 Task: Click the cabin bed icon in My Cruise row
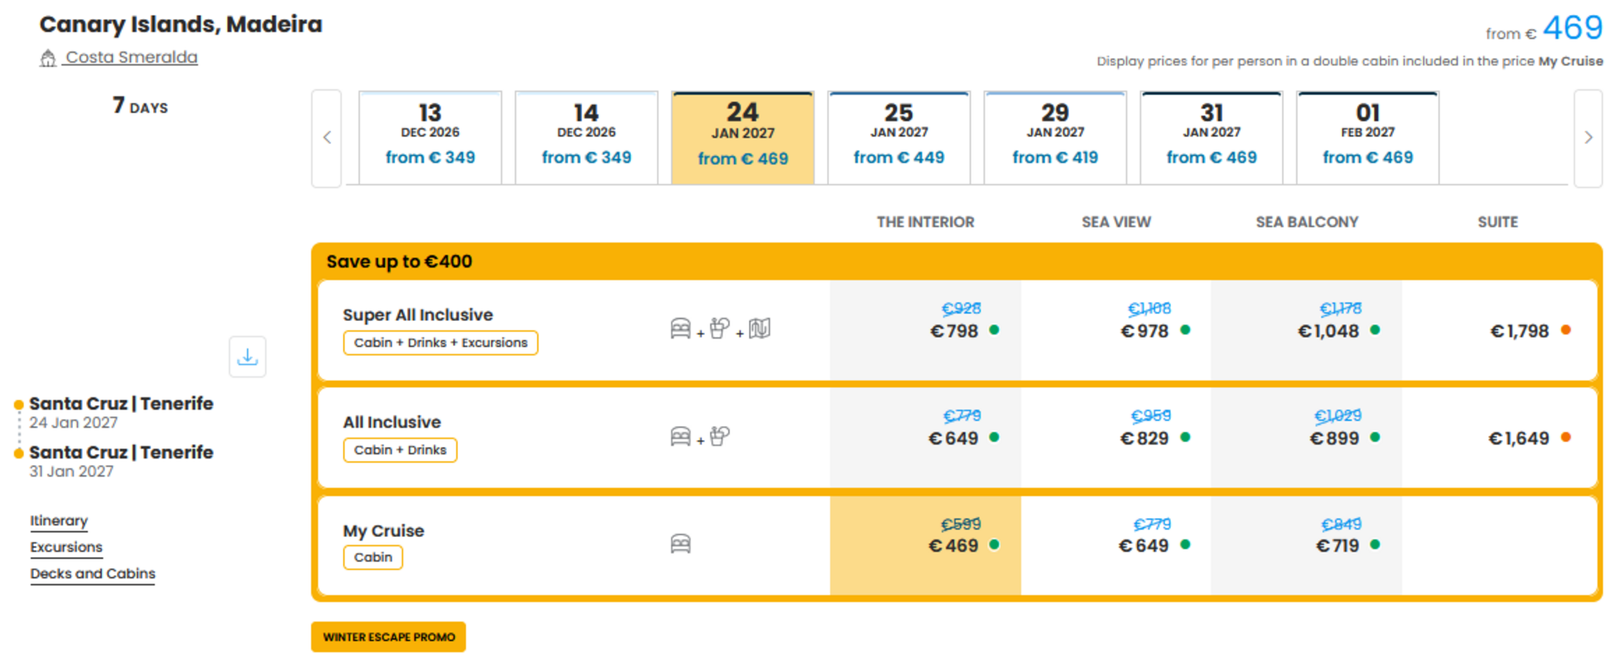pyautogui.click(x=681, y=544)
